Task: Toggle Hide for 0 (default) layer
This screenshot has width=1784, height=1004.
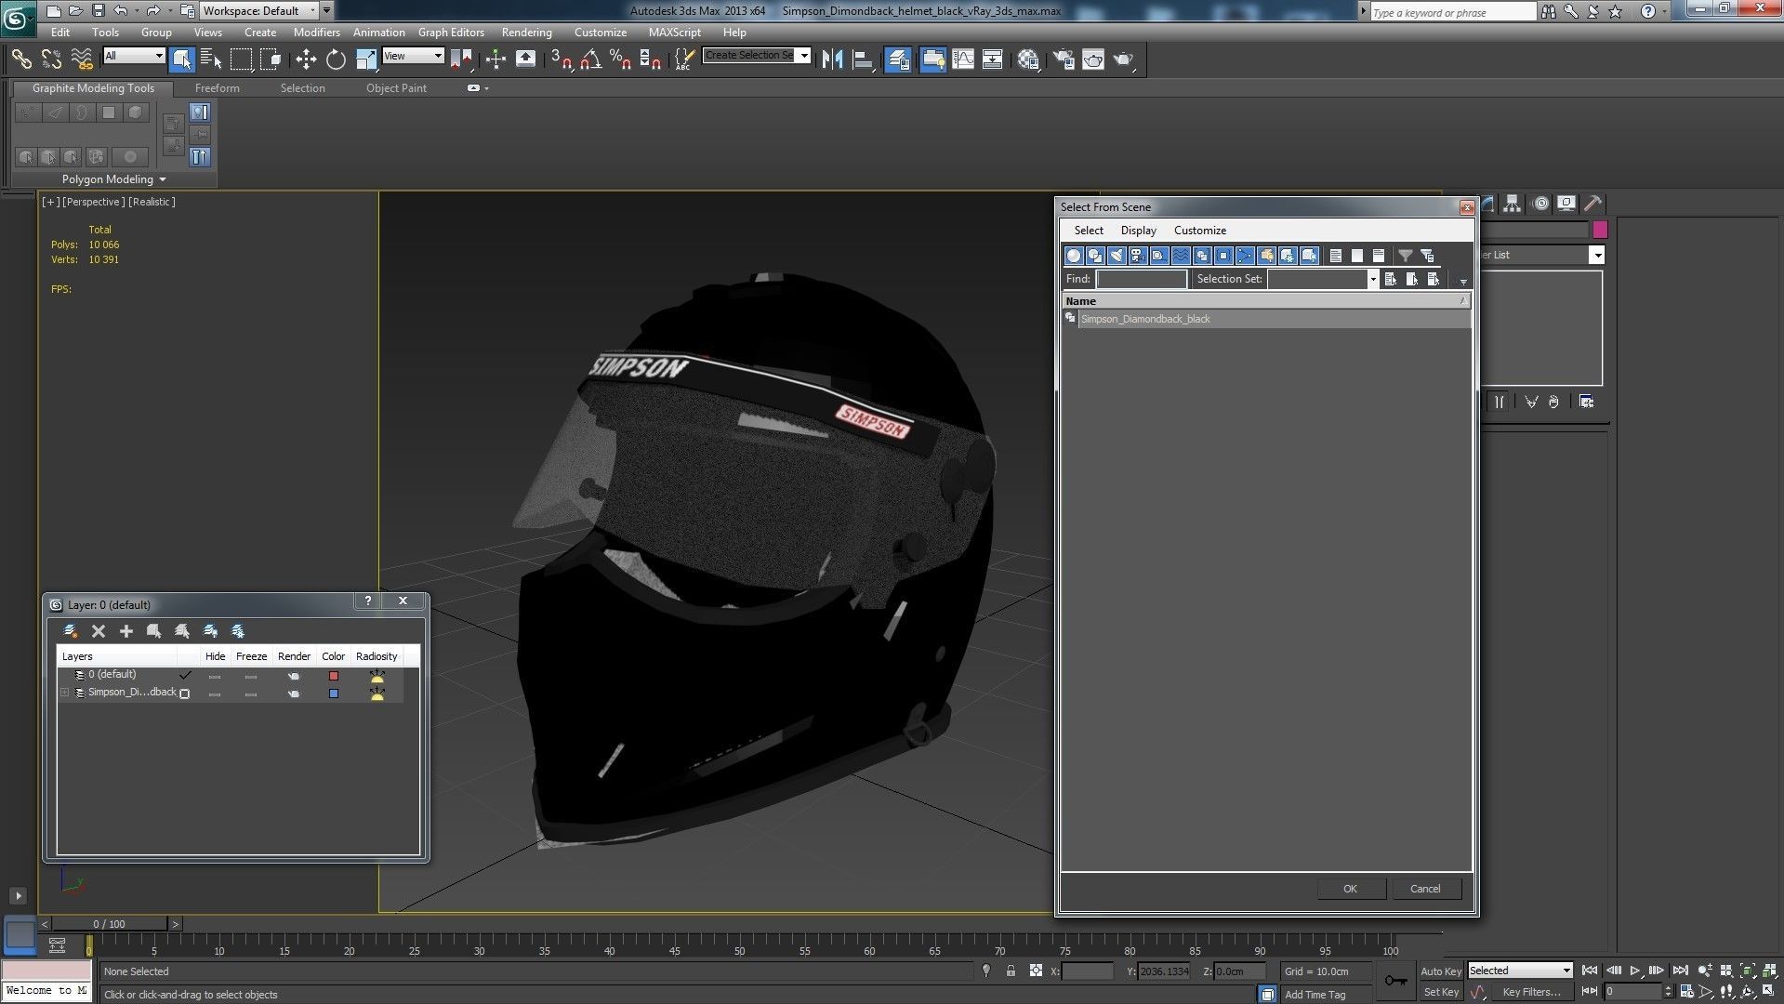Action: 215,676
